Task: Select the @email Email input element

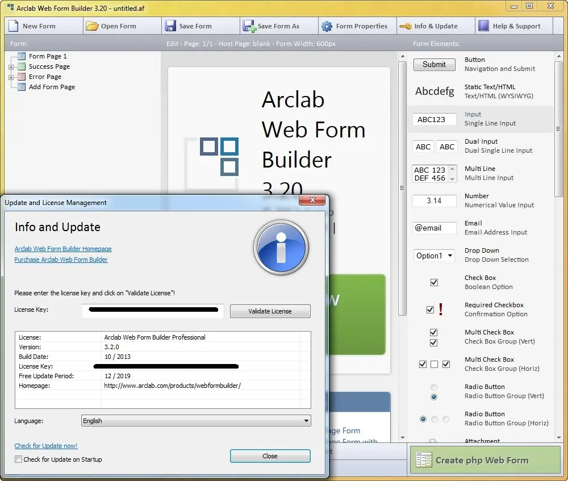Action: tap(435, 228)
